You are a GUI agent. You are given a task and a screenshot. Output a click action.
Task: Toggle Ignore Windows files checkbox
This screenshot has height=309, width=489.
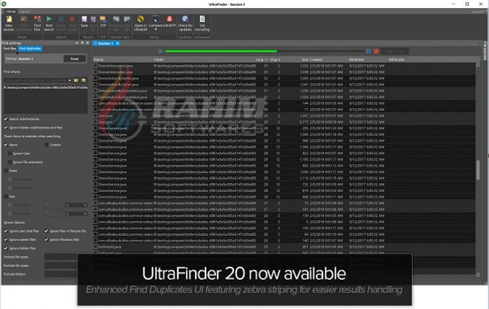tap(46, 240)
